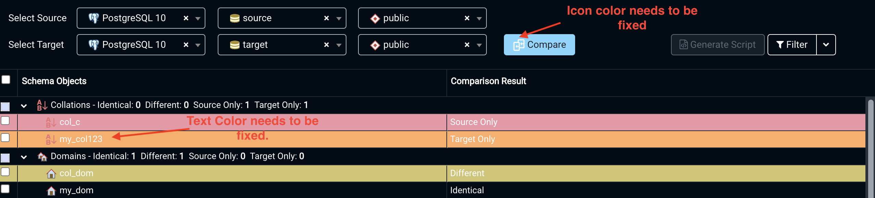Open the Filter options dropdown arrow
Viewport: 875px width, 198px height.
826,45
